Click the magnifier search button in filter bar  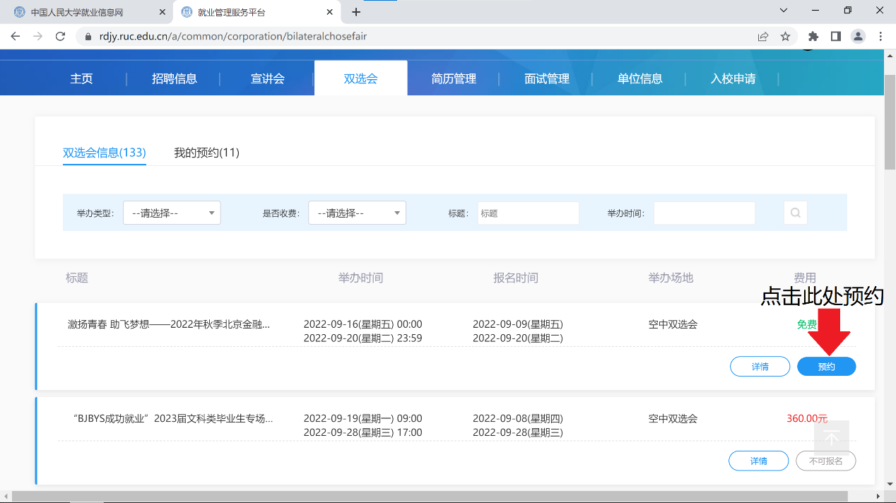tap(795, 213)
